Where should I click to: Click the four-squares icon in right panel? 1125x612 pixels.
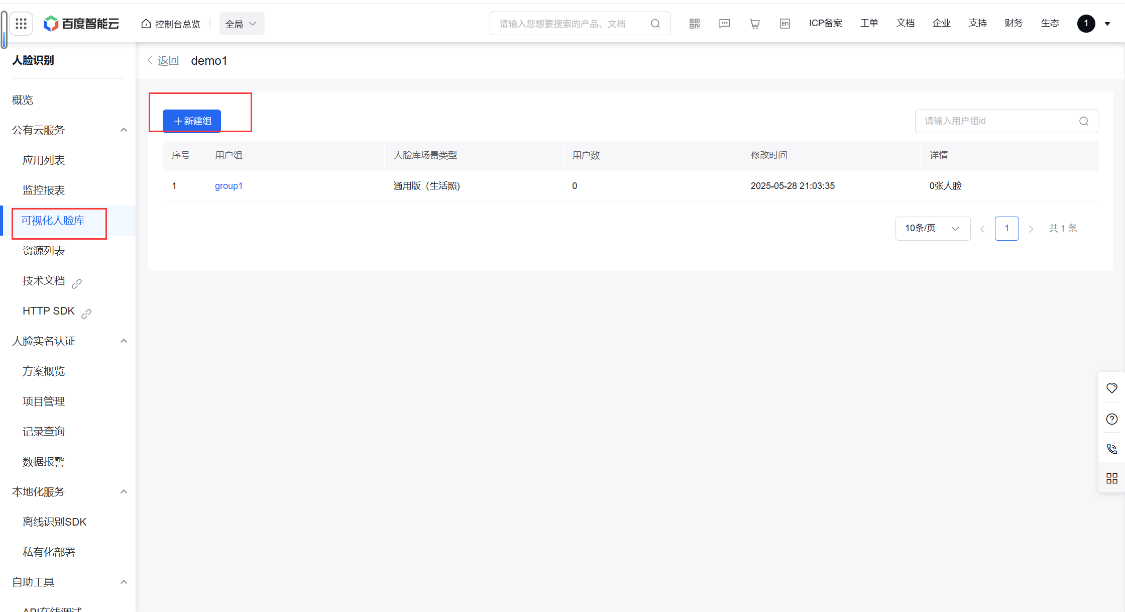pyautogui.click(x=1111, y=478)
